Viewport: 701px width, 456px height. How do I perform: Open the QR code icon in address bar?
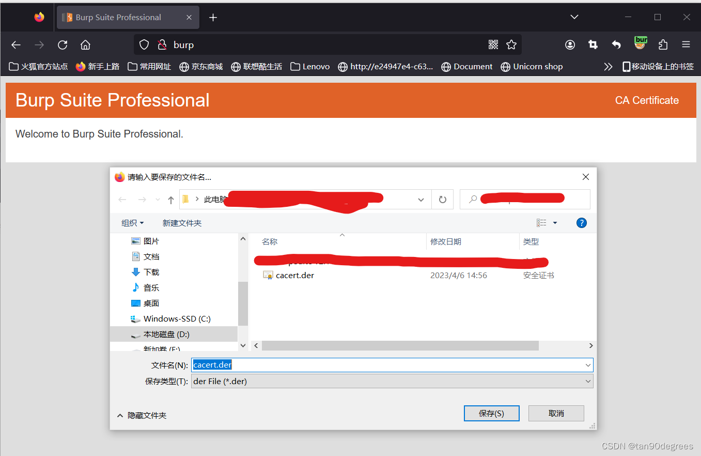[493, 45]
